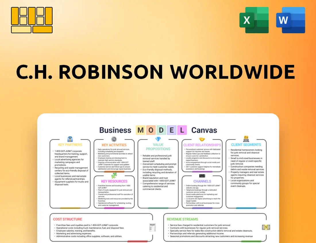Select the CLIENT SEGMENTS heading
The image size is (316, 243).
(x=246, y=145)
